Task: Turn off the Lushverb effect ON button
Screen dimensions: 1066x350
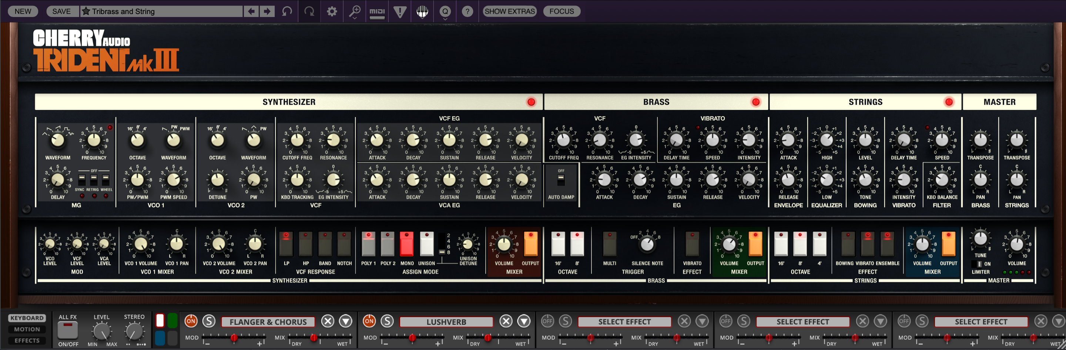Action: 369,321
